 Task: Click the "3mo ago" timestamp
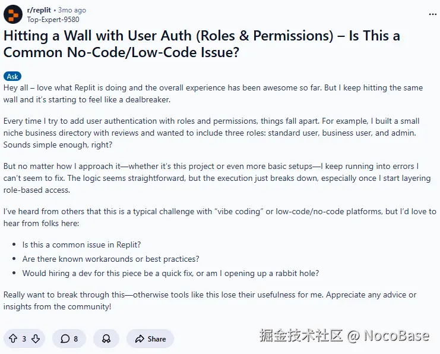coord(72,10)
